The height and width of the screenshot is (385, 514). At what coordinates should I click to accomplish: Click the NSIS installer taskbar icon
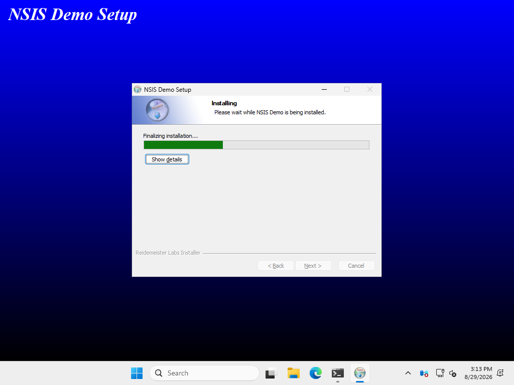tap(360, 373)
